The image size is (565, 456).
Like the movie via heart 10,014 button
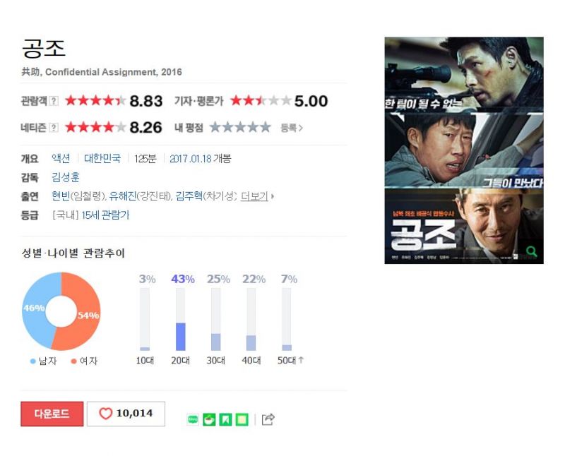click(126, 414)
